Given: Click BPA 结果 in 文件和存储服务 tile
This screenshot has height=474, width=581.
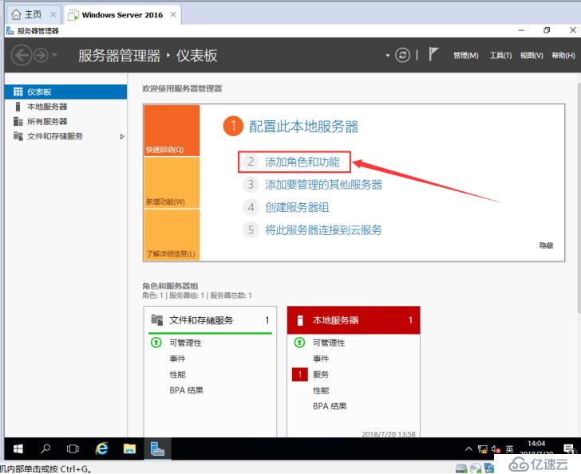Looking at the screenshot, I should click(x=187, y=390).
